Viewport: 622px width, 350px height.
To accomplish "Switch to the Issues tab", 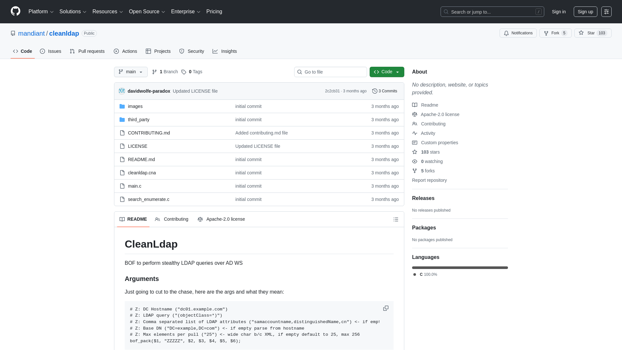I will click(51, 51).
